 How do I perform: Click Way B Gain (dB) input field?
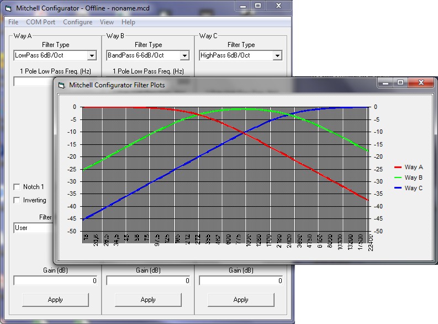pos(148,281)
